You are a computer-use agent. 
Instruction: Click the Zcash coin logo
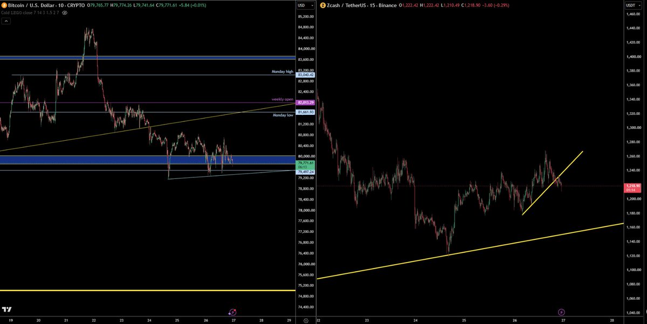(323, 5)
